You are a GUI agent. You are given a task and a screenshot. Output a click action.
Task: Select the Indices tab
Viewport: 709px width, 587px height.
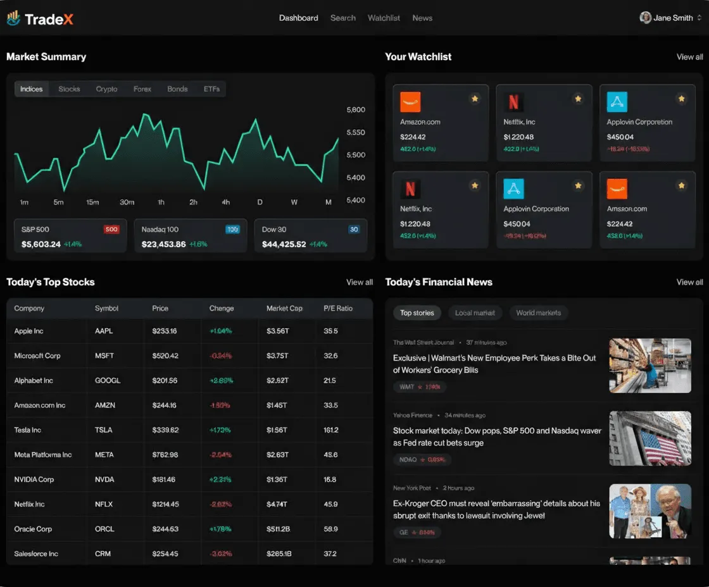[x=31, y=89]
